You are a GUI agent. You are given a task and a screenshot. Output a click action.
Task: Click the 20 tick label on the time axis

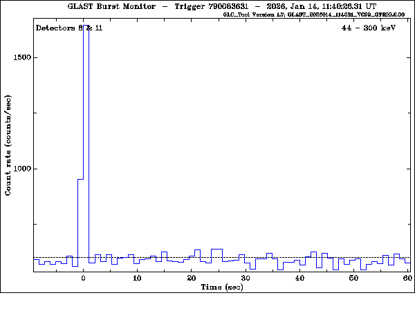[191, 279]
